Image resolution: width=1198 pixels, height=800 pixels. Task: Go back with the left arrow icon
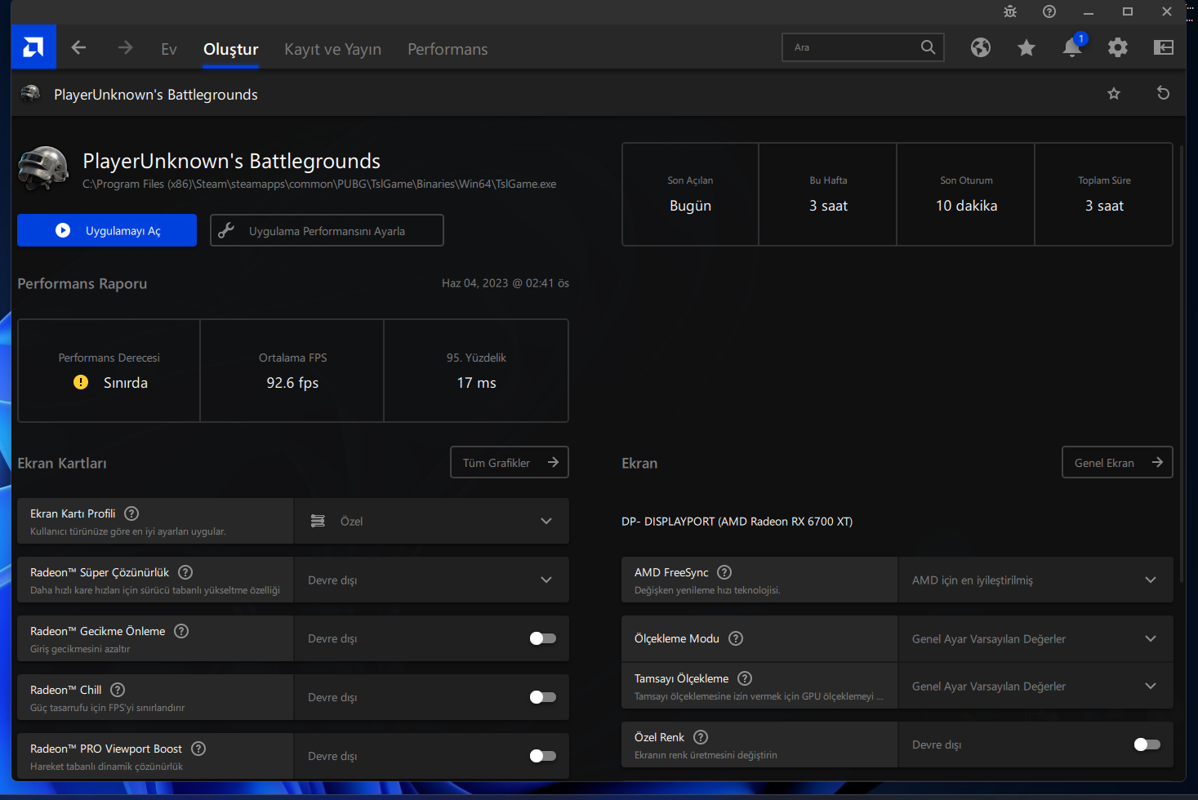(78, 48)
